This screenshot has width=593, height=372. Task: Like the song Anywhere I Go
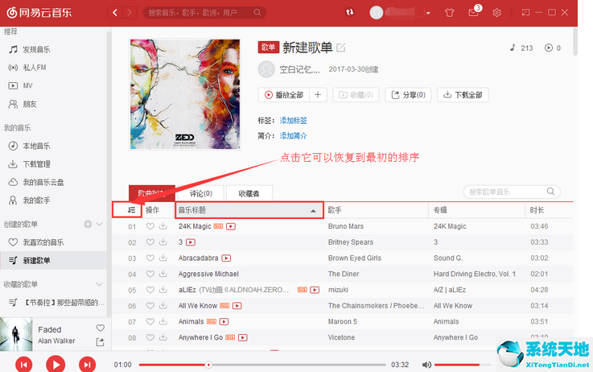point(150,337)
